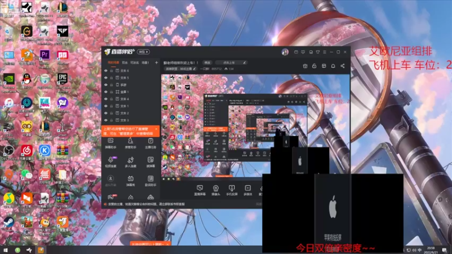The height and width of the screenshot is (254, 452).
Task: Open the 房管助手 room manager tool
Action: (x=131, y=143)
